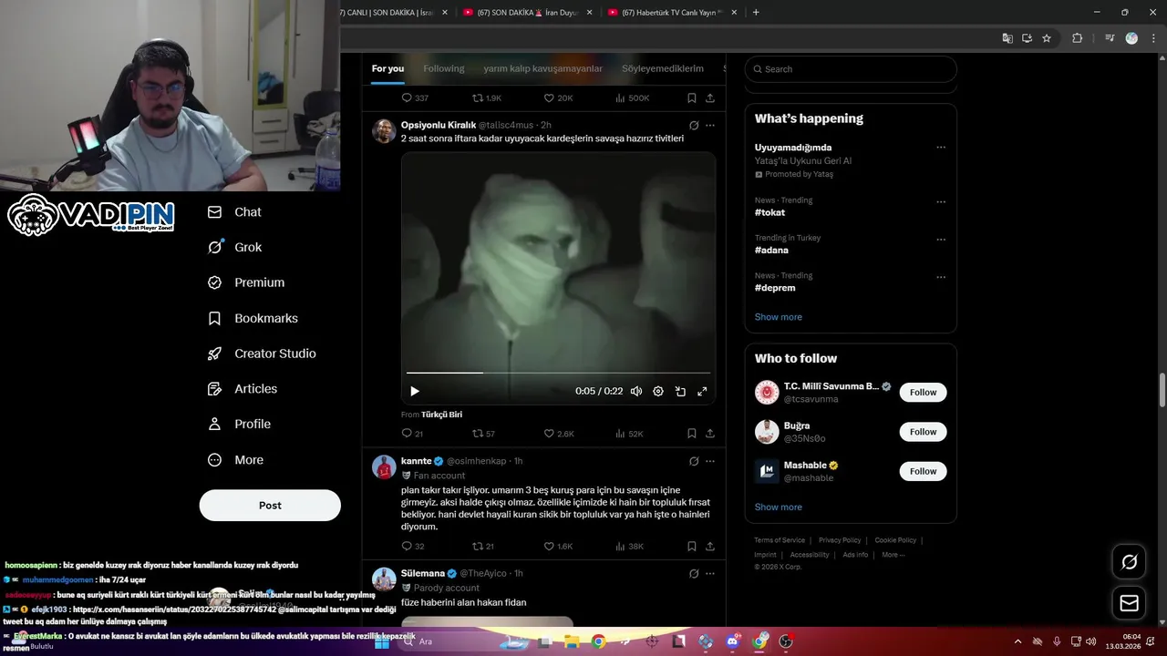This screenshot has width=1167, height=656.
Task: Open options for the #tokat trend
Action: point(941,201)
